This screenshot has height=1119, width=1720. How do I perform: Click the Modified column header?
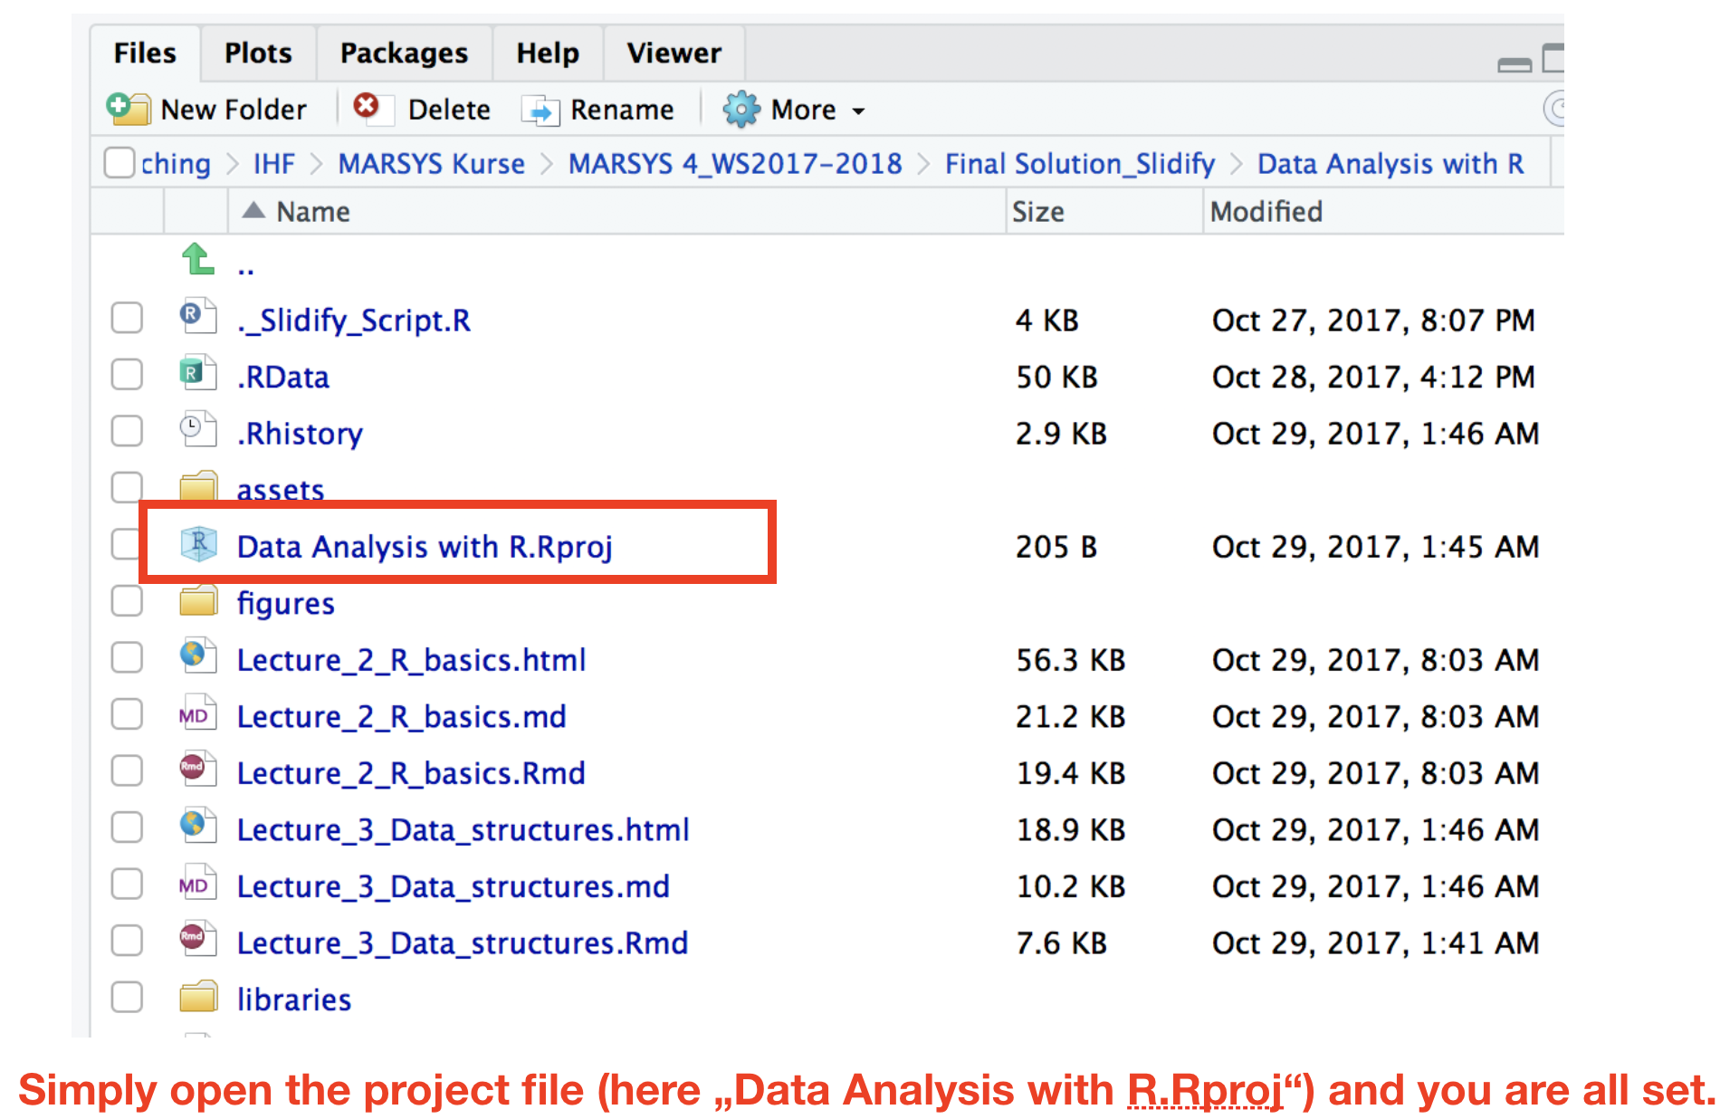coord(1266,212)
